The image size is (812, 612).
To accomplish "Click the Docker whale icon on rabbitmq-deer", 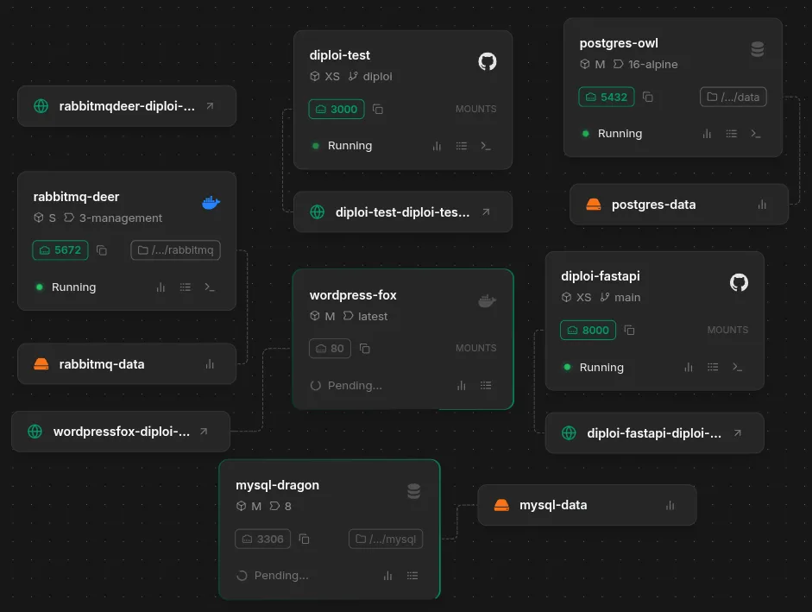I will pos(211,201).
